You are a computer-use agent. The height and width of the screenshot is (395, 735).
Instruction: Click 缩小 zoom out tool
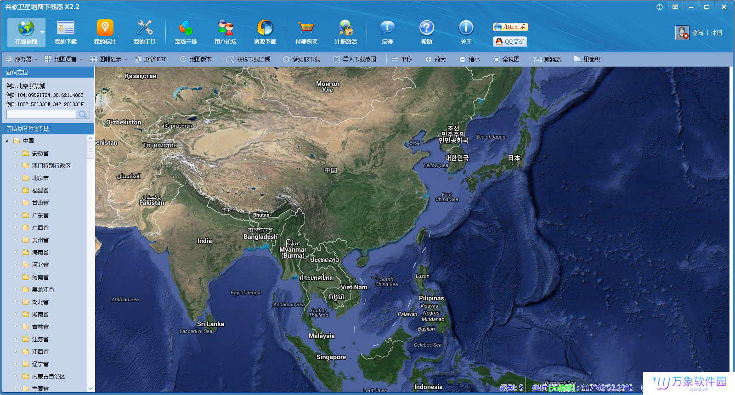tap(469, 59)
